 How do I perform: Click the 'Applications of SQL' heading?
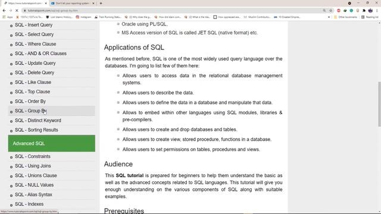pyautogui.click(x=134, y=48)
